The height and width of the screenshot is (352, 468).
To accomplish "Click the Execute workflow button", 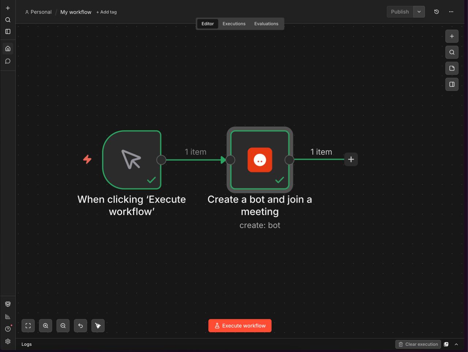I will pos(240,326).
